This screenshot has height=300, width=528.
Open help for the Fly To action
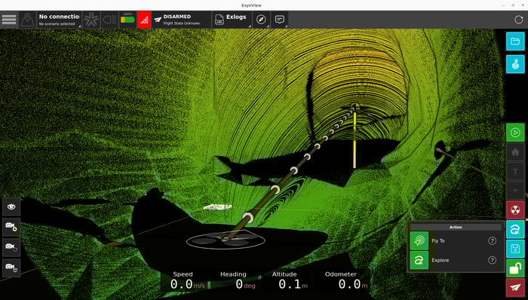[x=492, y=240]
